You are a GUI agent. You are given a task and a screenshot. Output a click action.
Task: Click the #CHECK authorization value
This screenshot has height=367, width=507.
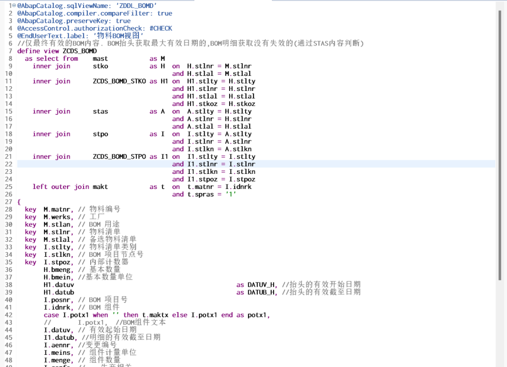tap(161, 29)
